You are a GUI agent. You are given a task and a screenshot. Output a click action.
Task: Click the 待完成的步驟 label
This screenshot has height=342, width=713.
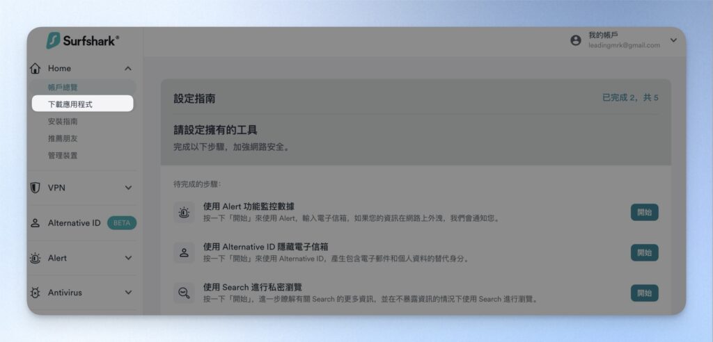click(x=197, y=184)
